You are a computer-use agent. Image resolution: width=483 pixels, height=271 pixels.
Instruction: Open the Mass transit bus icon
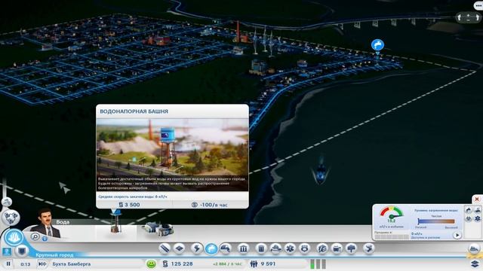pyautogui.click(x=337, y=248)
